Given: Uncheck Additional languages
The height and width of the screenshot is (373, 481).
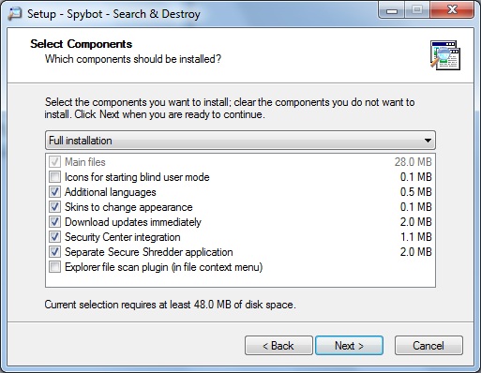Looking at the screenshot, I should (x=54, y=192).
